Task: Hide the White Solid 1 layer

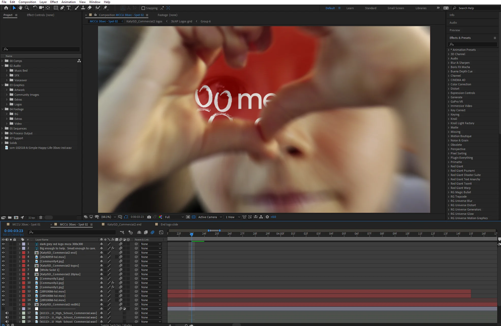Action: click(x=3, y=270)
